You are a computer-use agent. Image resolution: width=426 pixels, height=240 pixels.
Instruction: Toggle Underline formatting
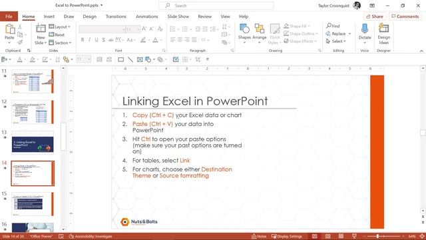pos(97,40)
